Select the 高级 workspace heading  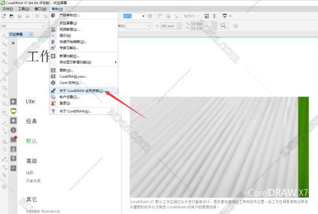tap(32, 161)
